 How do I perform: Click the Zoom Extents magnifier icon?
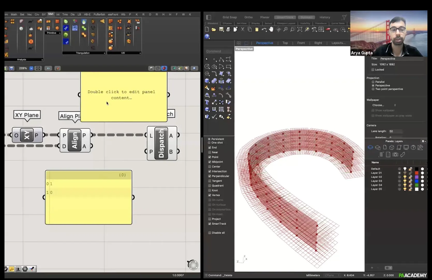tap(300, 29)
